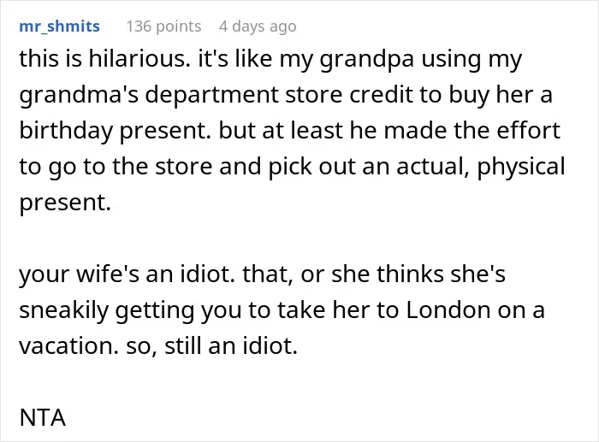Open the mr_shmits user profile link
The width and height of the screenshot is (599, 442).
59,27
